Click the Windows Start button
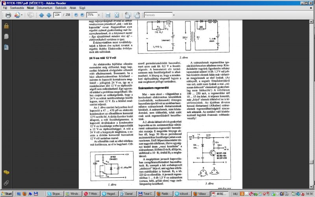The width and height of the screenshot is (315, 197). (7, 194)
